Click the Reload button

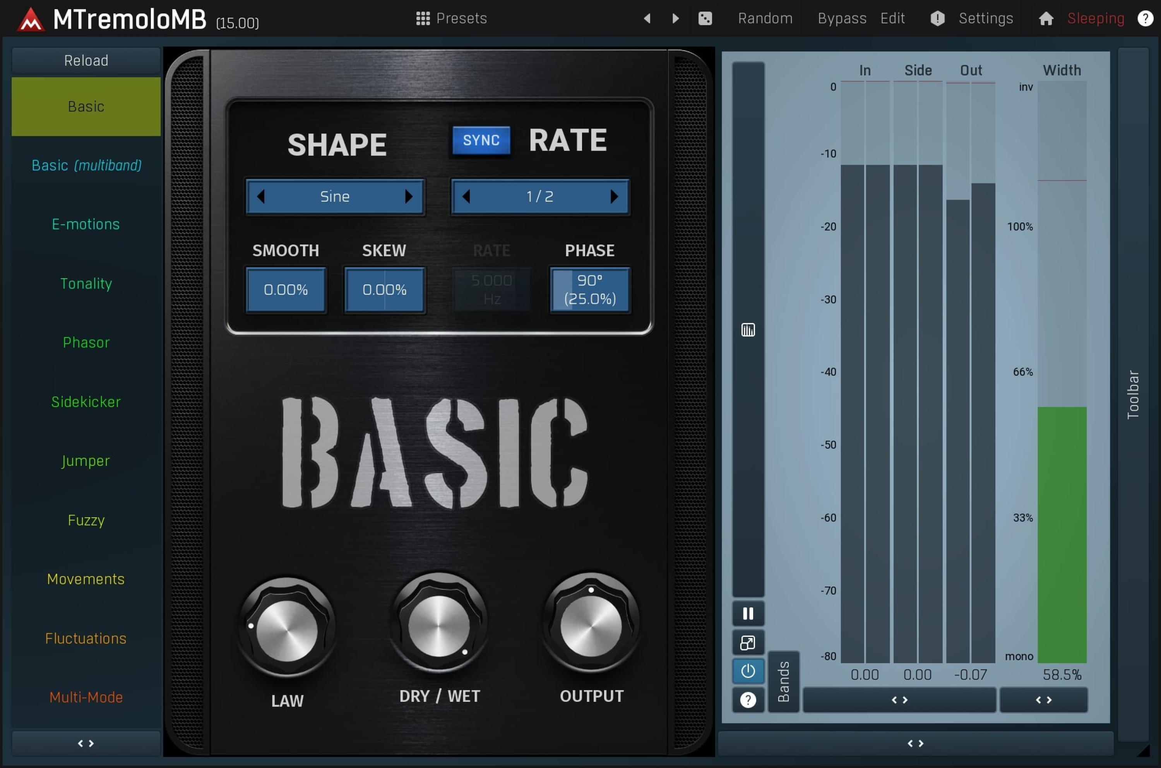pyautogui.click(x=86, y=60)
